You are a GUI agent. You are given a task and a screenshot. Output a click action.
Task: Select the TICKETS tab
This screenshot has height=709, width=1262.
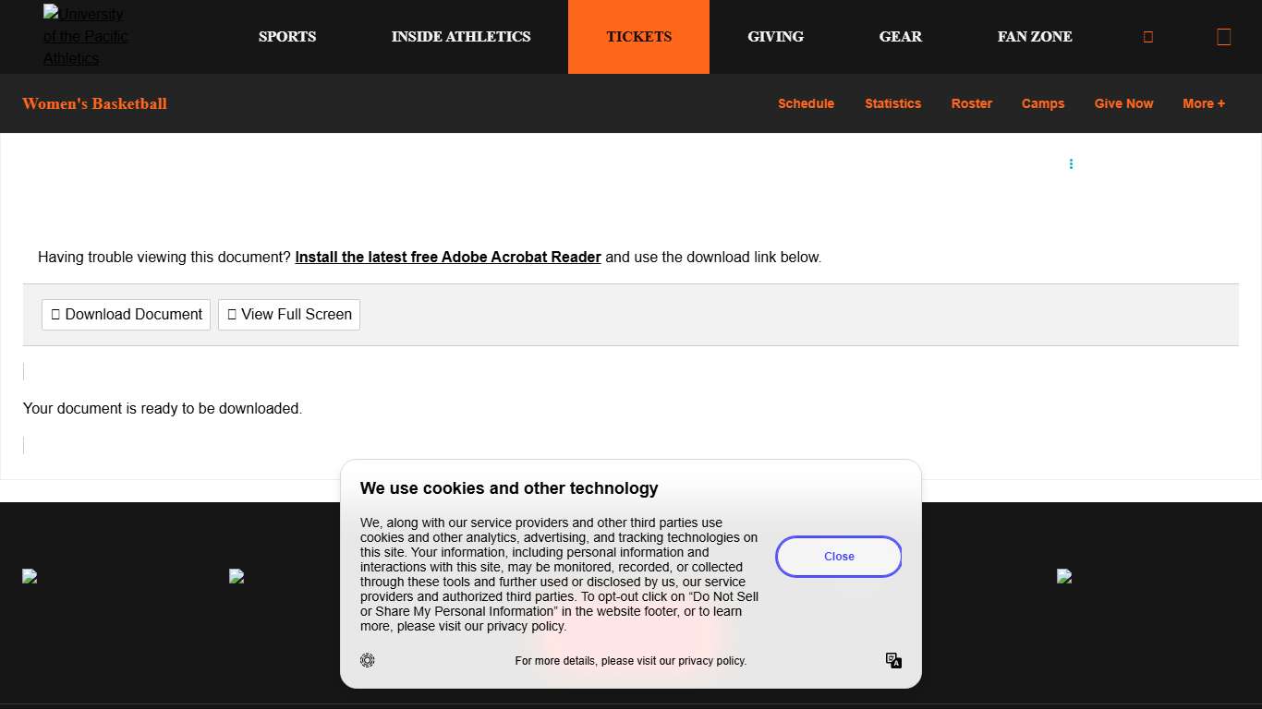(638, 37)
